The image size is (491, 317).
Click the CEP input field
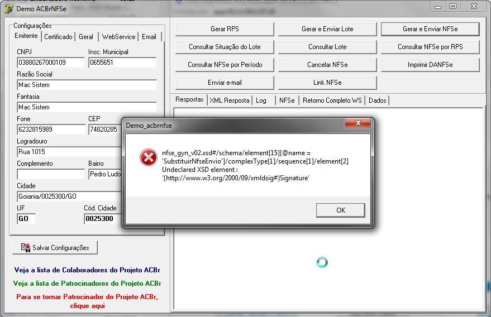click(x=104, y=129)
